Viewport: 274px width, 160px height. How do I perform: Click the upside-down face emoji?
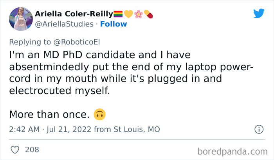[x=100, y=115]
